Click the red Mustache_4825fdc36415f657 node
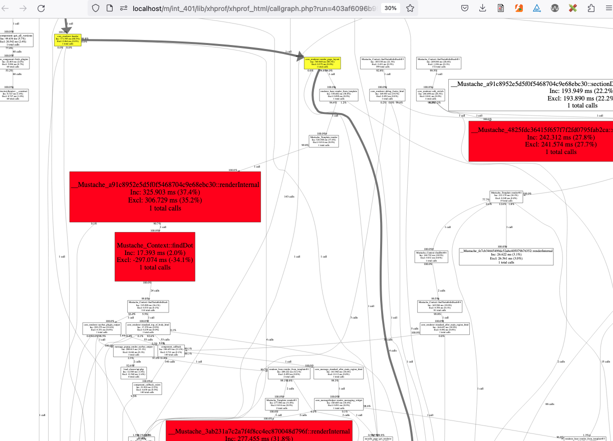 click(x=541, y=141)
